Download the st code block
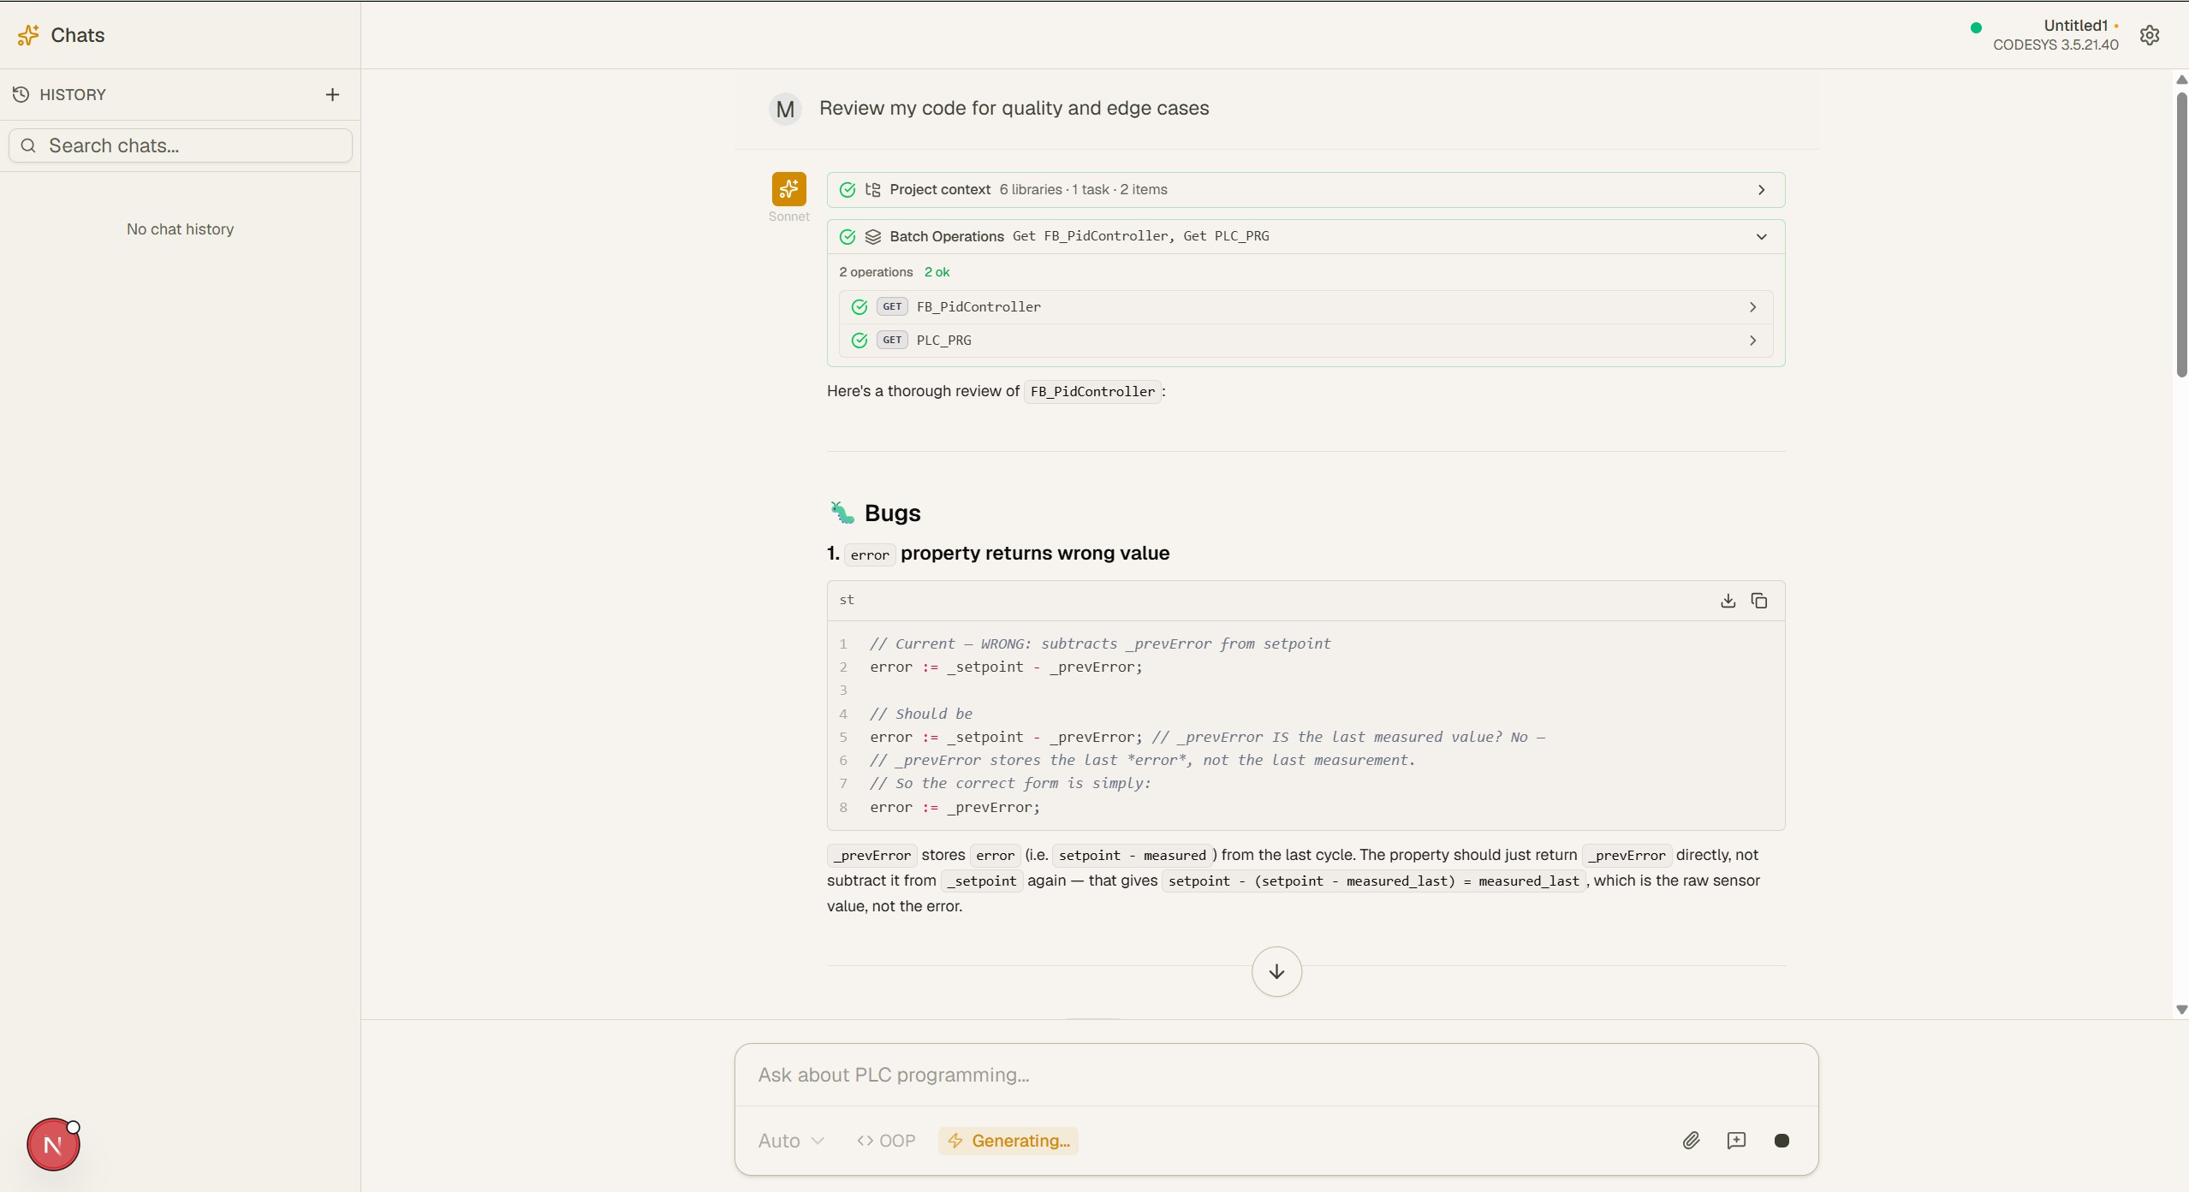The width and height of the screenshot is (2189, 1192). 1728,601
